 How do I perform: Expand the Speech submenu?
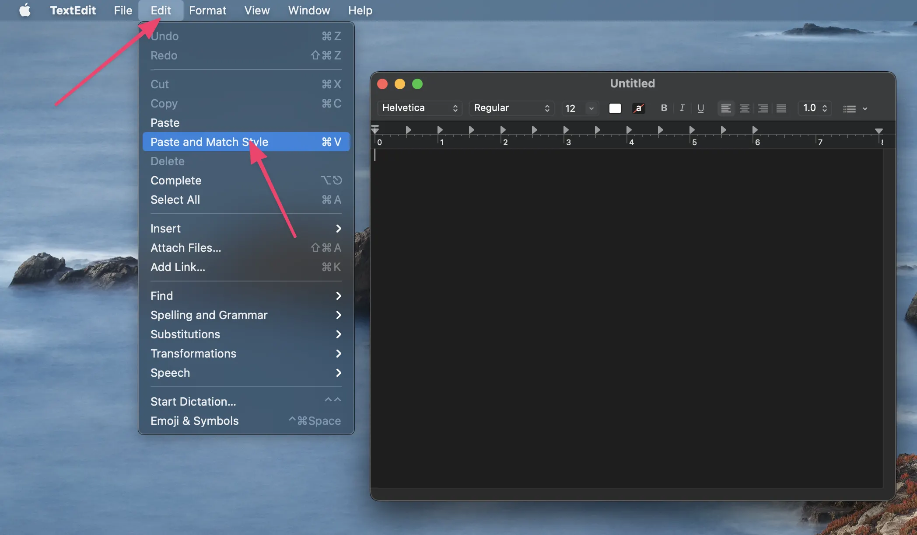246,373
